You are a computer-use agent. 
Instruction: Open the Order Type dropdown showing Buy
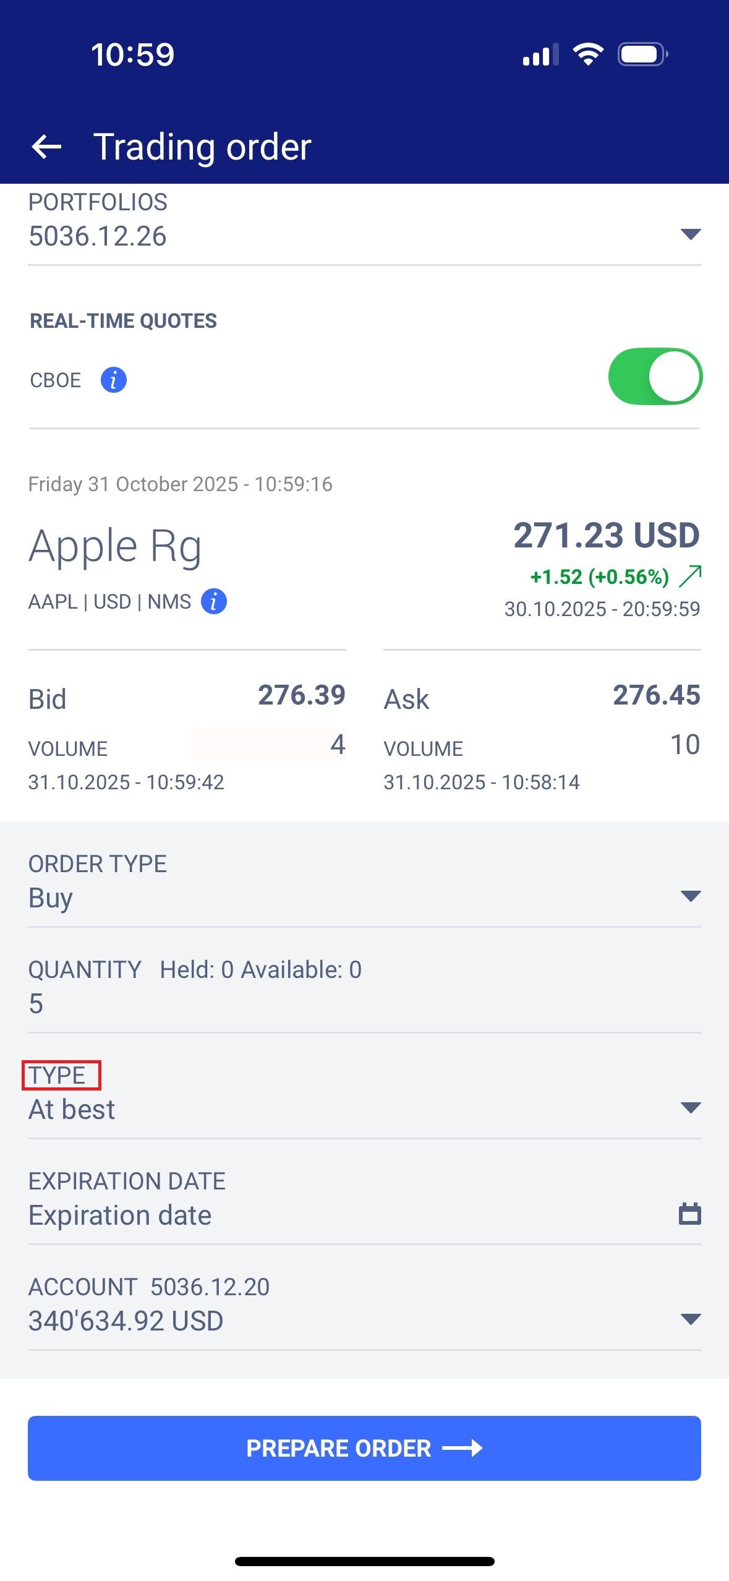click(690, 896)
